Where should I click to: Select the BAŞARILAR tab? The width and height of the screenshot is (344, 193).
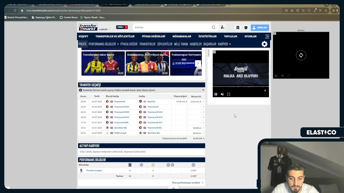210,44
